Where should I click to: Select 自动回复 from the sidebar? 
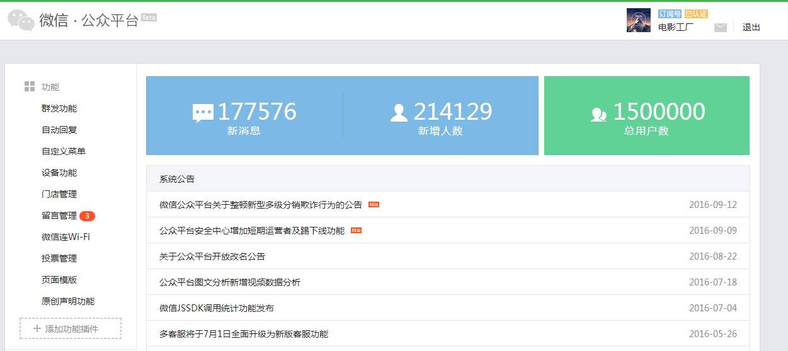(x=59, y=130)
